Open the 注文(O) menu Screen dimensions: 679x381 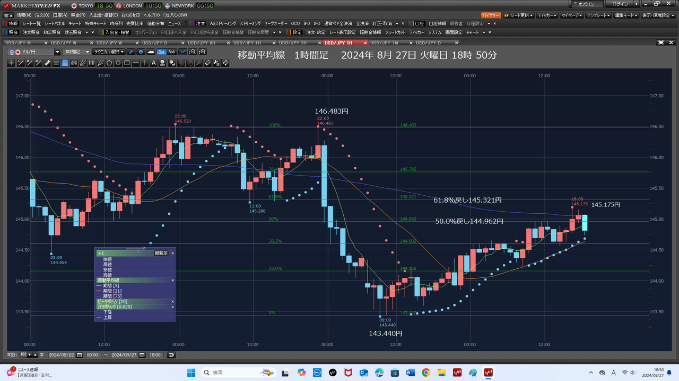click(42, 15)
